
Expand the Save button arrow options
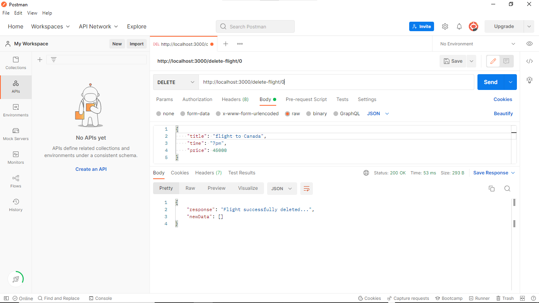coord(471,61)
